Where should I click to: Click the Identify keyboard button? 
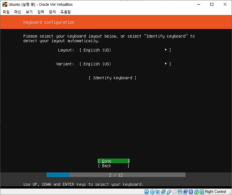tap(112, 78)
